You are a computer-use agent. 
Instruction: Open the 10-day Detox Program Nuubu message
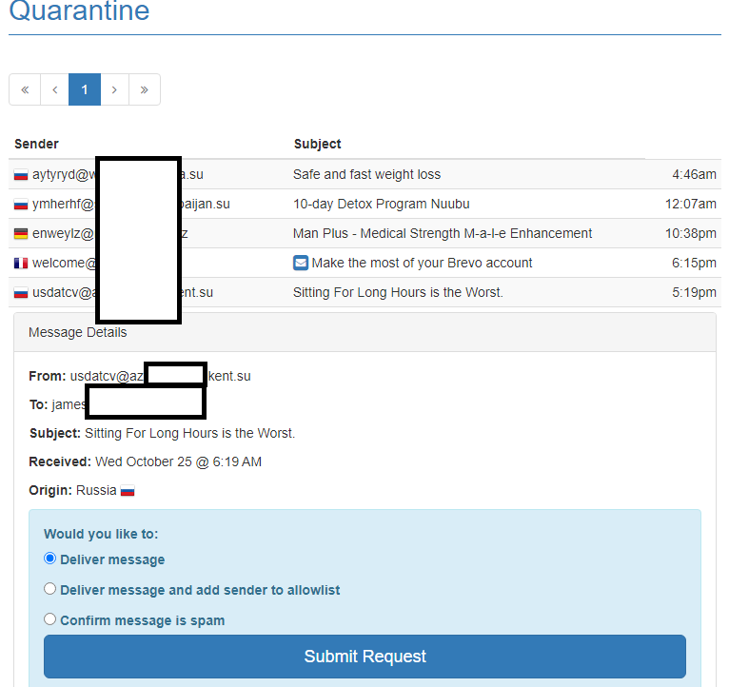(382, 204)
